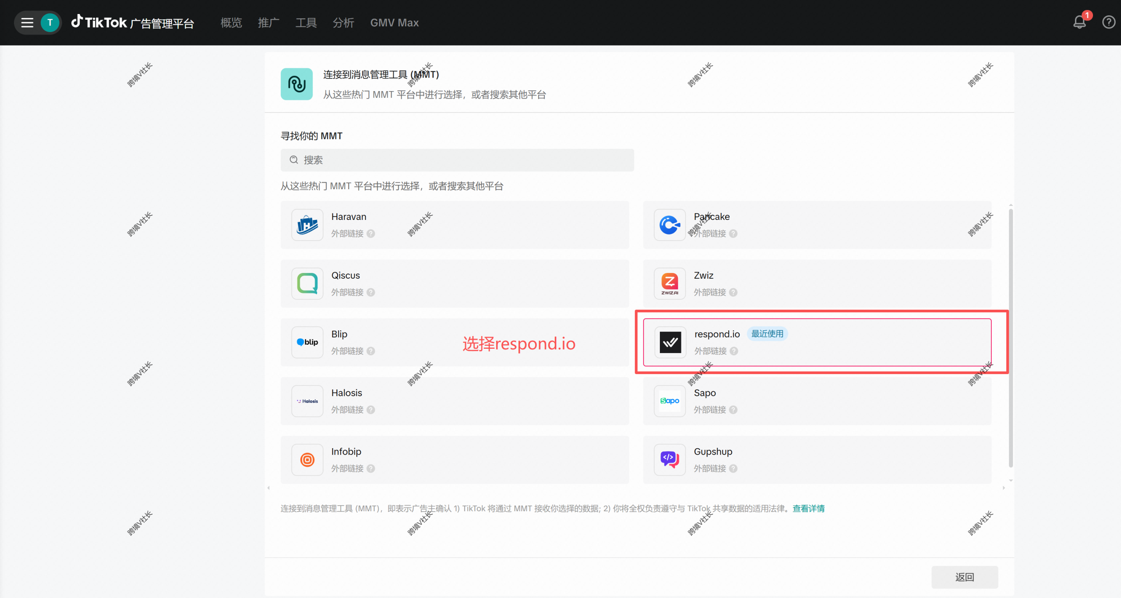Image resolution: width=1121 pixels, height=598 pixels.
Task: Click the MMT 搜索 input field
Action: [457, 160]
